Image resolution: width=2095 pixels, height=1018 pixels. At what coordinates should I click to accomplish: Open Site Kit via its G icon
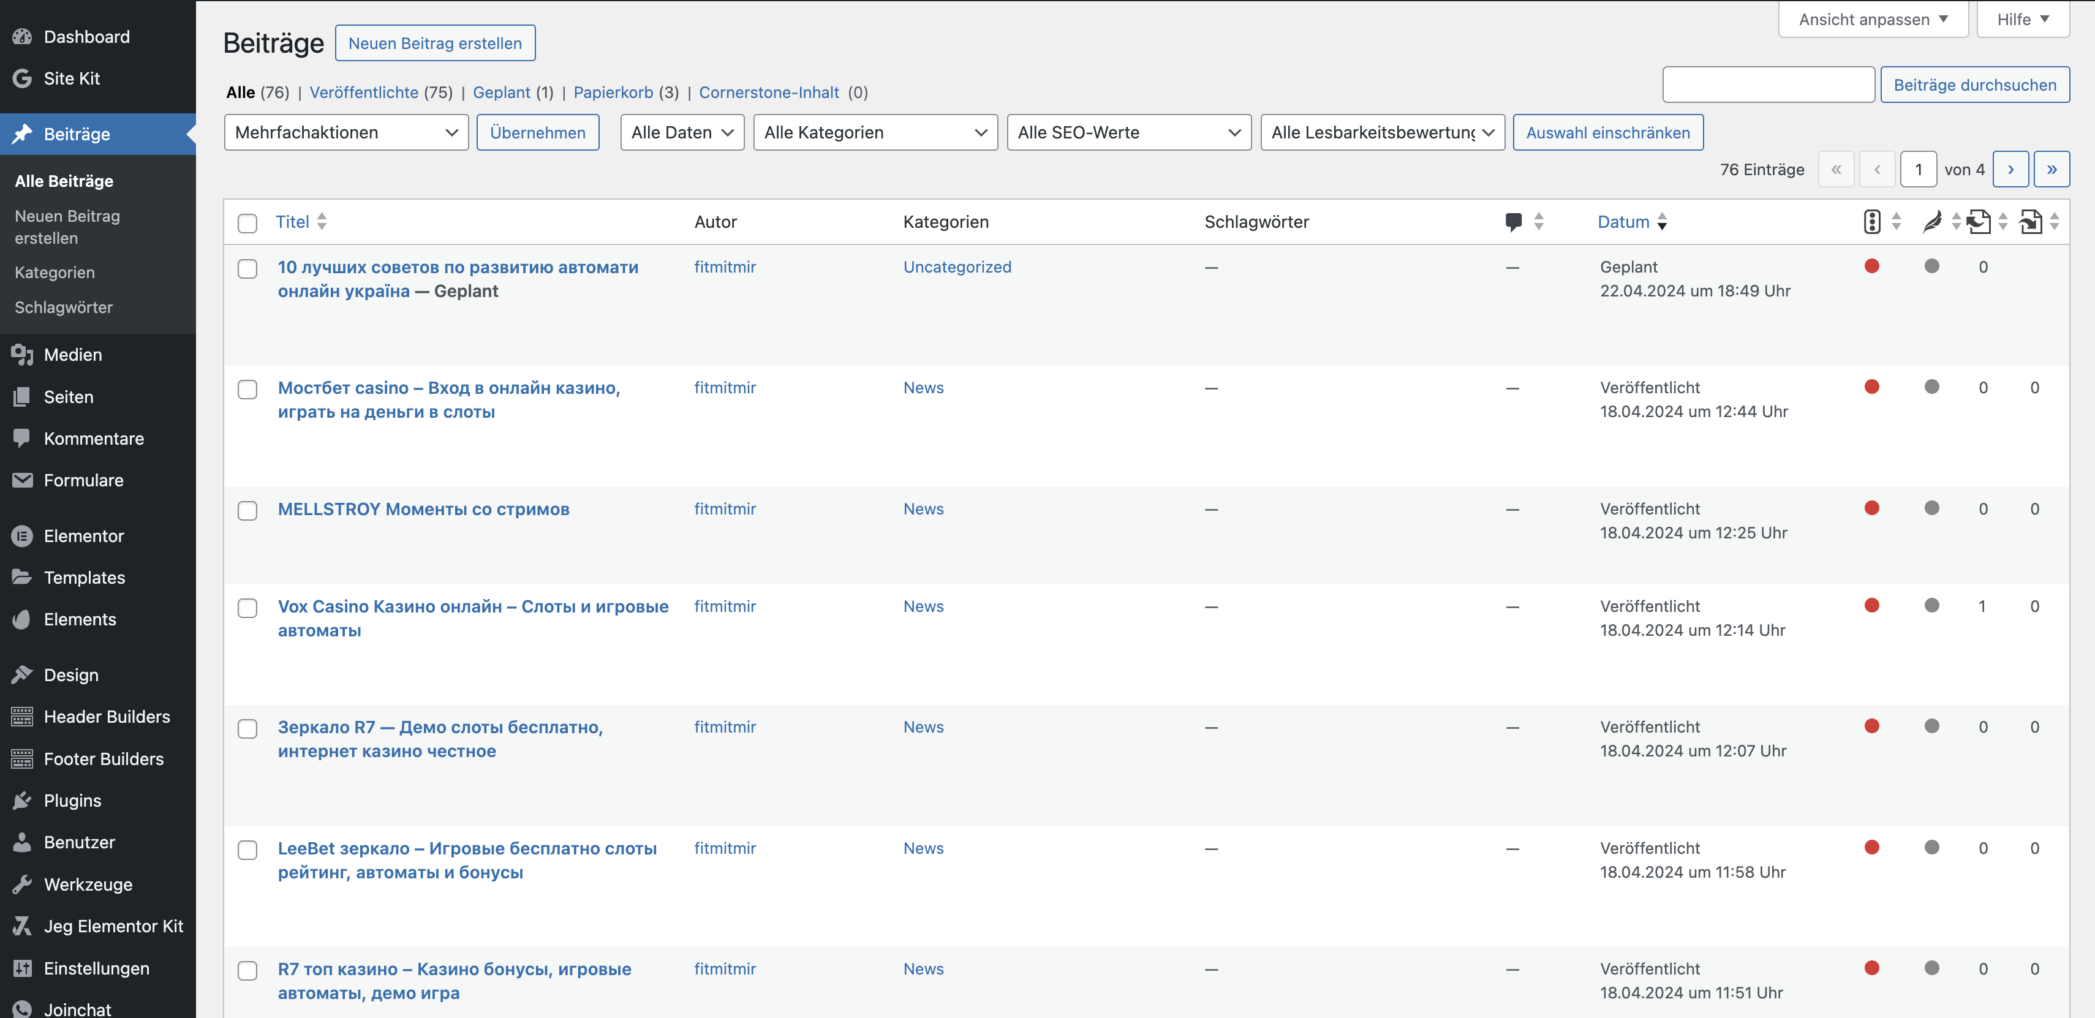(22, 78)
